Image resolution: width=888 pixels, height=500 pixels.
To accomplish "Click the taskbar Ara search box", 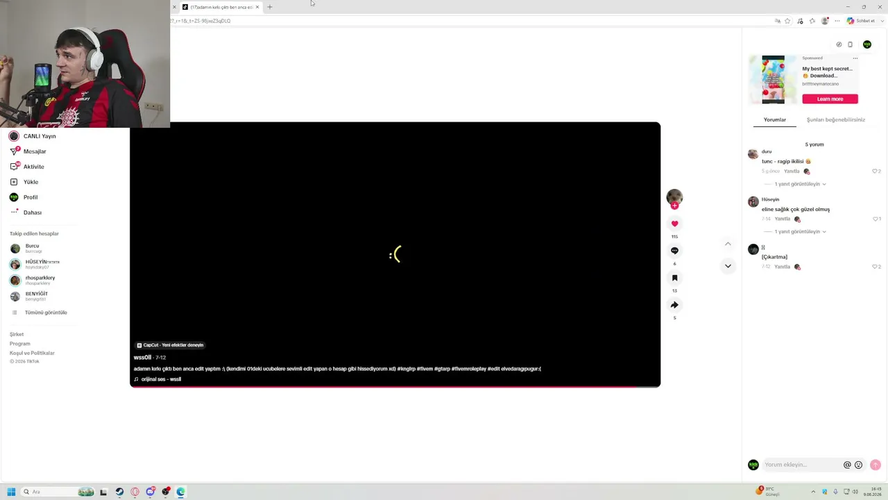I will point(58,492).
